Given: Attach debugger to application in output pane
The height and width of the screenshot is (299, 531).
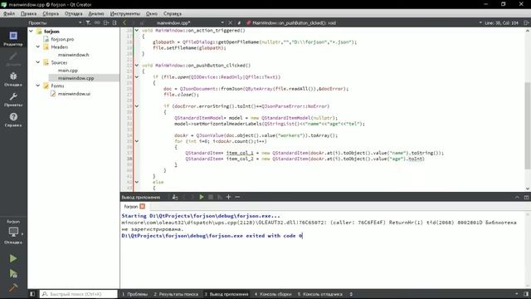Looking at the screenshot, I should (220, 197).
